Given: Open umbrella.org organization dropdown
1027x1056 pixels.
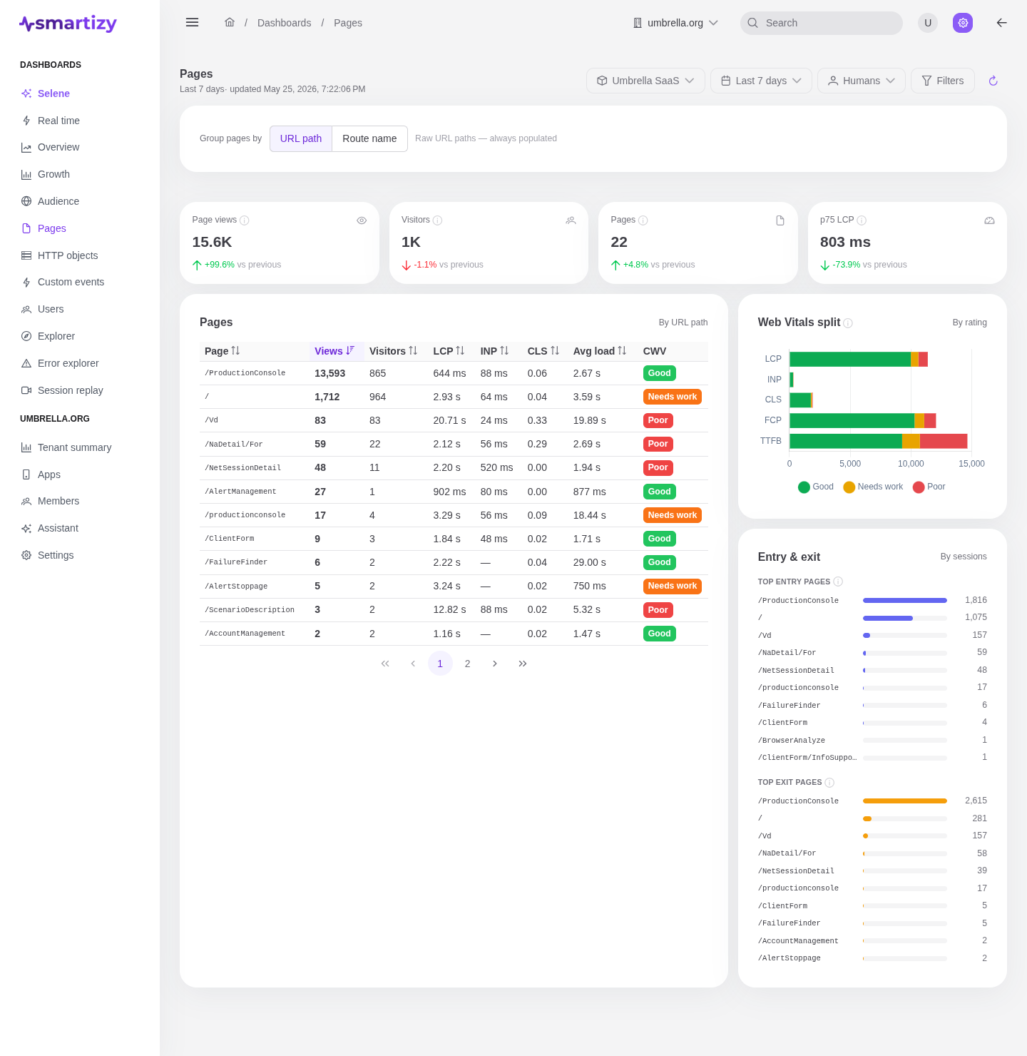Looking at the screenshot, I should coord(675,23).
